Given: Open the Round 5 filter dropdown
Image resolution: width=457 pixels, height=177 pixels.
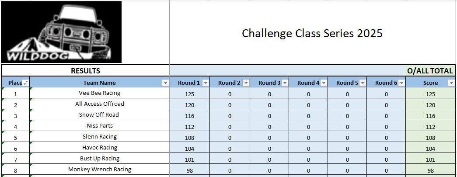Looking at the screenshot, I should click(x=363, y=83).
